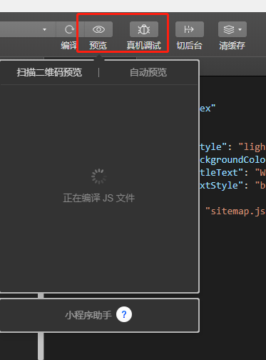
Task: Click the 编译 label text
Action: (68, 46)
